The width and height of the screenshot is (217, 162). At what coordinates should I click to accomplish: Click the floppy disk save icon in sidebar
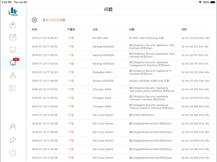(x=13, y=37)
